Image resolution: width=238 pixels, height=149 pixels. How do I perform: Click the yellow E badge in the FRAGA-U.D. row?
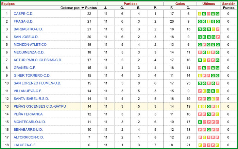(x=209, y=21)
